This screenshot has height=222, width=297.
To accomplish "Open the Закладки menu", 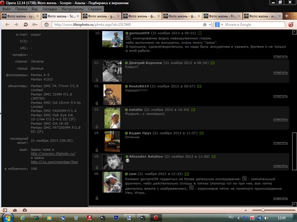I will pos(37,9).
